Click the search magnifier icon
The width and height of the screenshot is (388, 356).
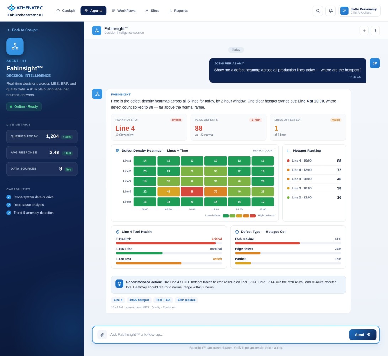tap(318, 11)
